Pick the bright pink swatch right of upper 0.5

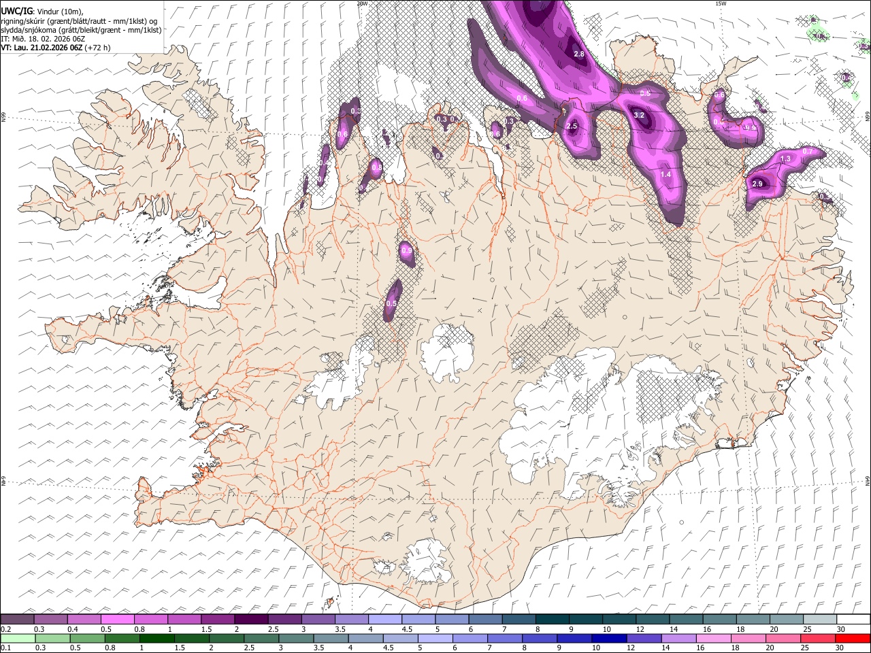[x=118, y=619]
